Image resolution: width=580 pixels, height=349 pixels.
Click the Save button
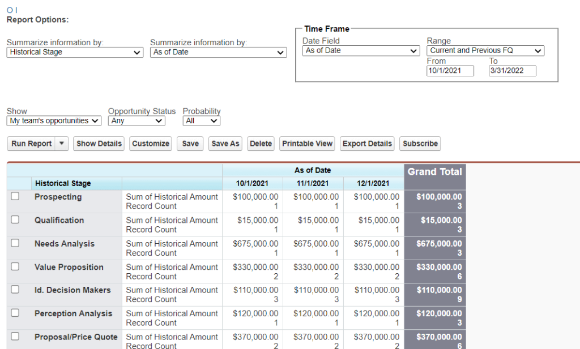pos(190,144)
